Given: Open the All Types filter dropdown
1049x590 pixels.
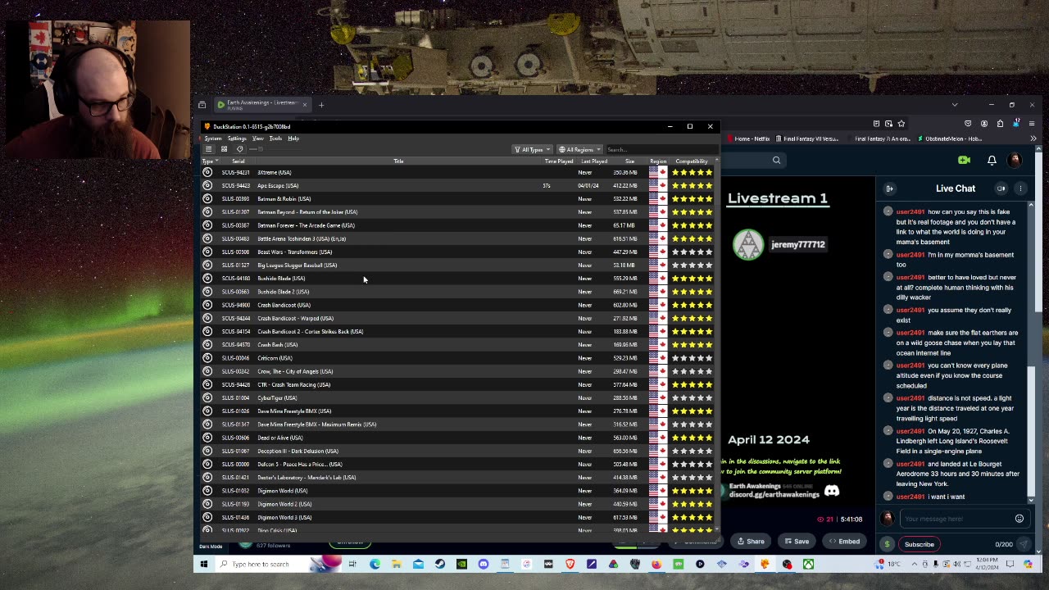Looking at the screenshot, I should [531, 149].
